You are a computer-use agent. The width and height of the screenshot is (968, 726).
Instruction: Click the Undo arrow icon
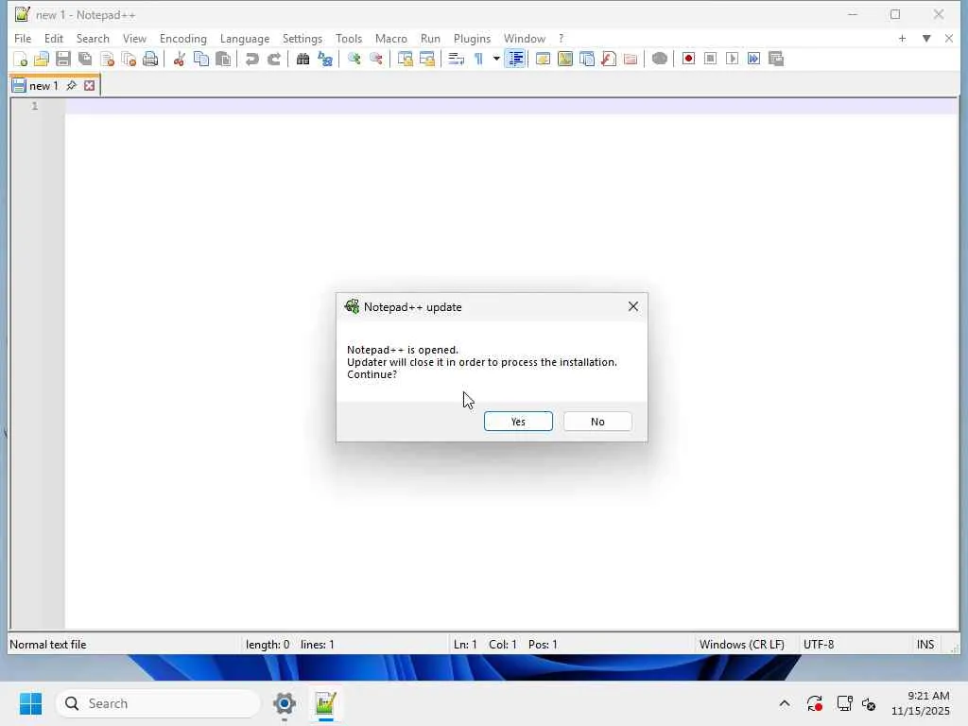tap(251, 60)
